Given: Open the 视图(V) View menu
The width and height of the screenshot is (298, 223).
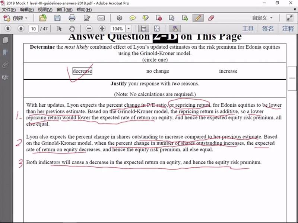Looking at the screenshot, I should 45,10.
